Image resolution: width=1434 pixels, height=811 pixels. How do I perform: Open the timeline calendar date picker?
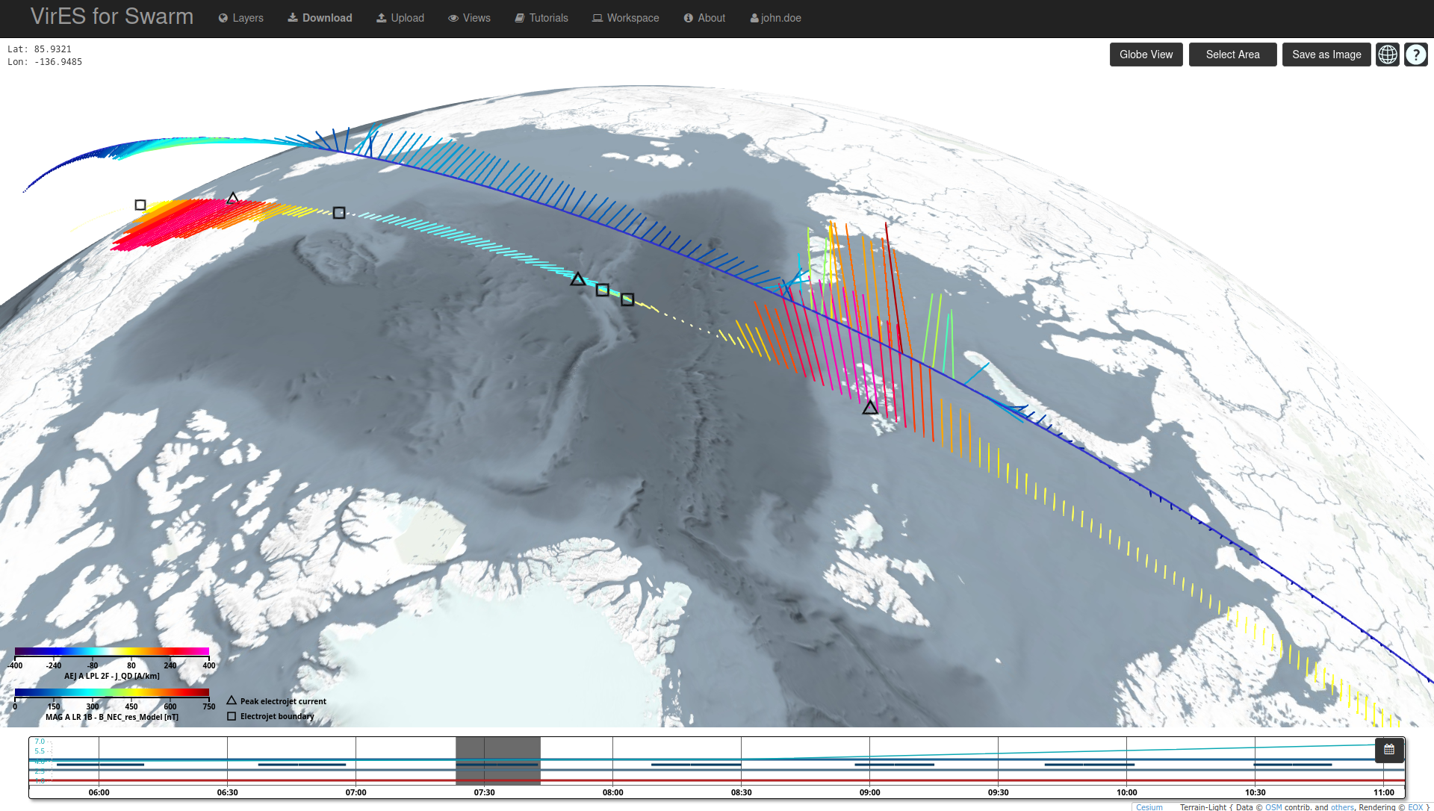[x=1389, y=749]
